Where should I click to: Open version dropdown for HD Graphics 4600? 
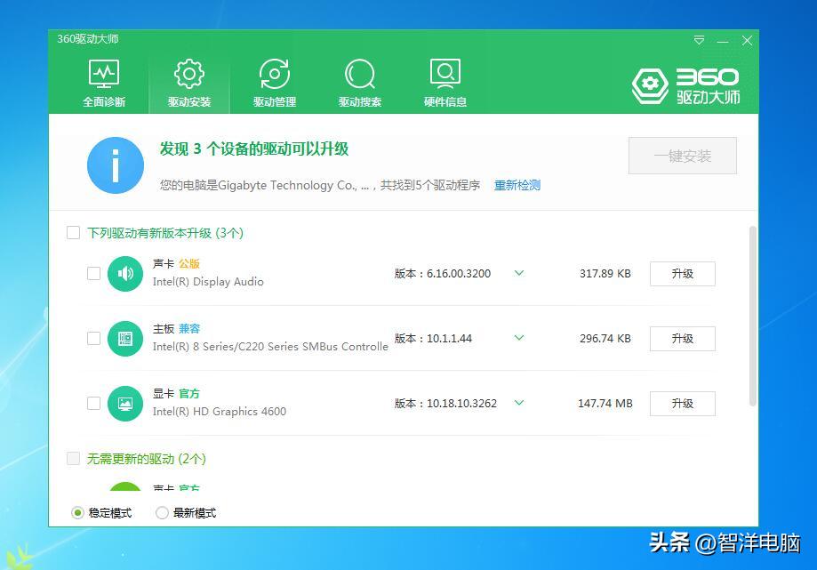518,403
